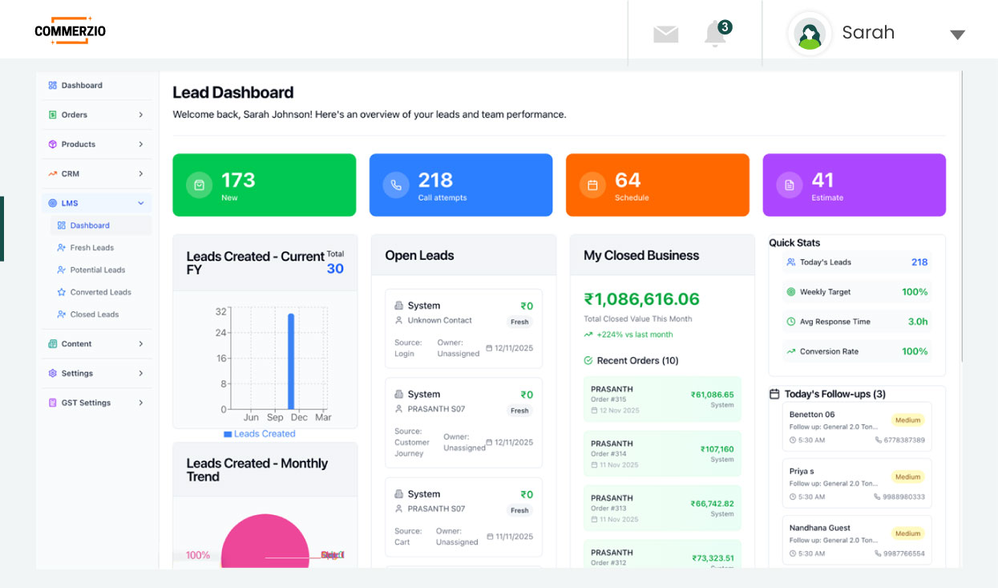The image size is (998, 588).
Task: Open PRASANTH Order #315 entry
Action: (x=661, y=399)
